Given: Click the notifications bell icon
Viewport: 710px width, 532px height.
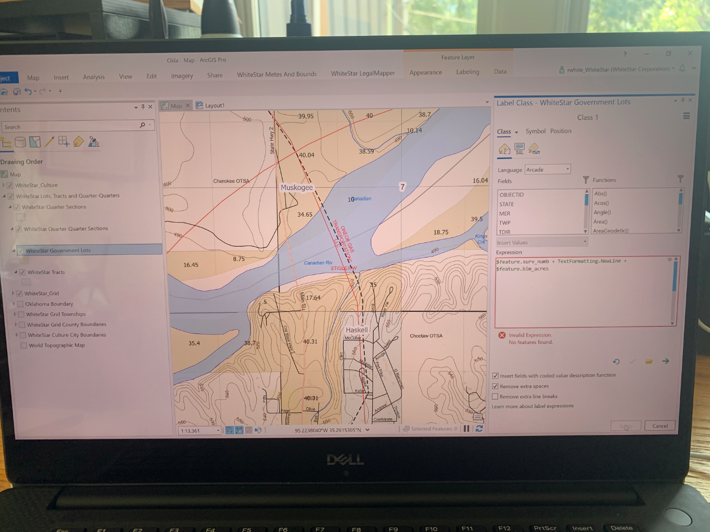Looking at the screenshot, I should click(682, 68).
